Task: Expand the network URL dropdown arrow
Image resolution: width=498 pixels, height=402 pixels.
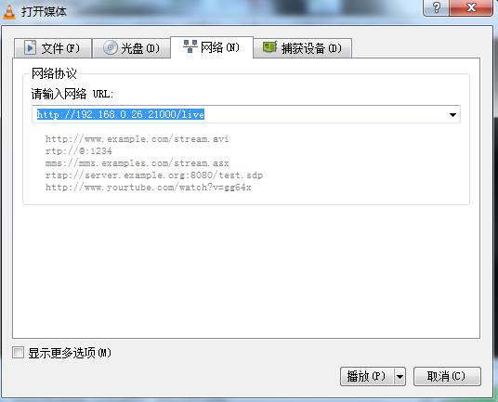Action: click(452, 114)
